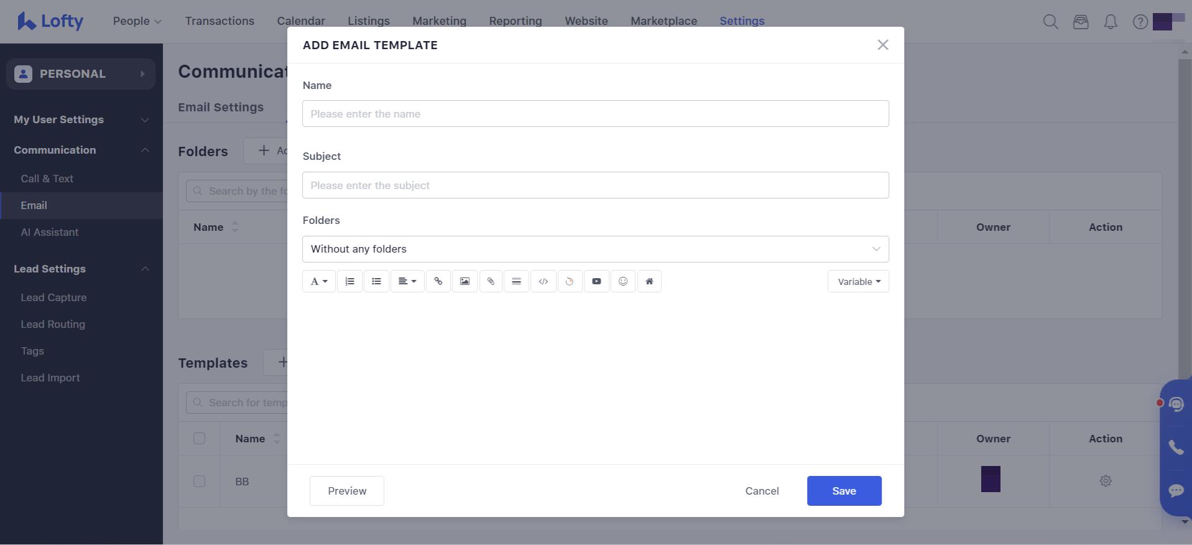Toggle HTML code view
This screenshot has height=545, width=1192.
tap(543, 281)
